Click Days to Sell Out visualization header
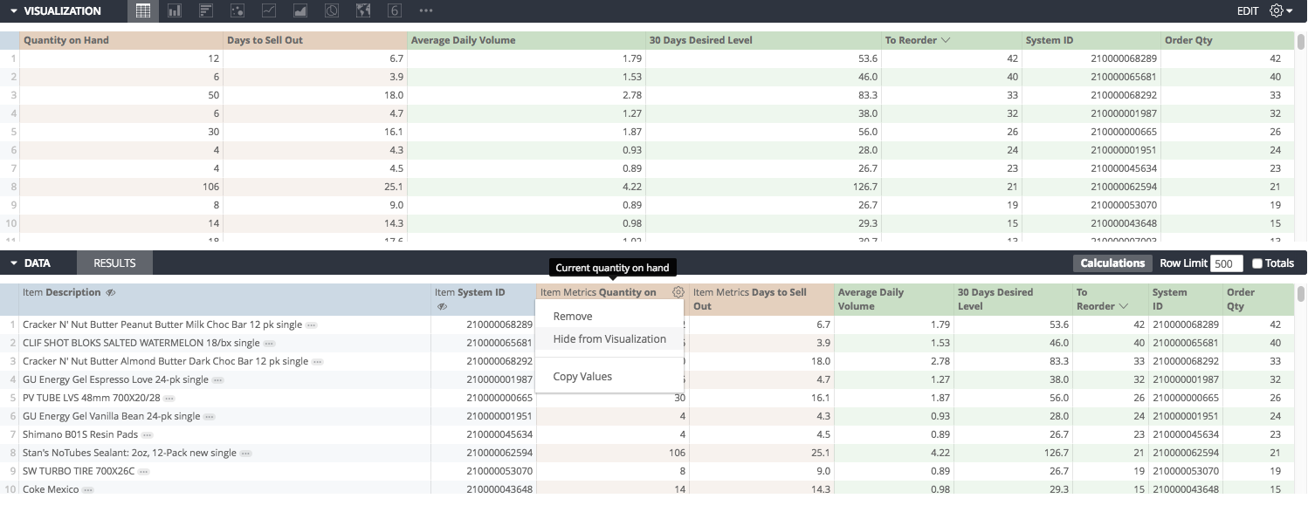 315,40
